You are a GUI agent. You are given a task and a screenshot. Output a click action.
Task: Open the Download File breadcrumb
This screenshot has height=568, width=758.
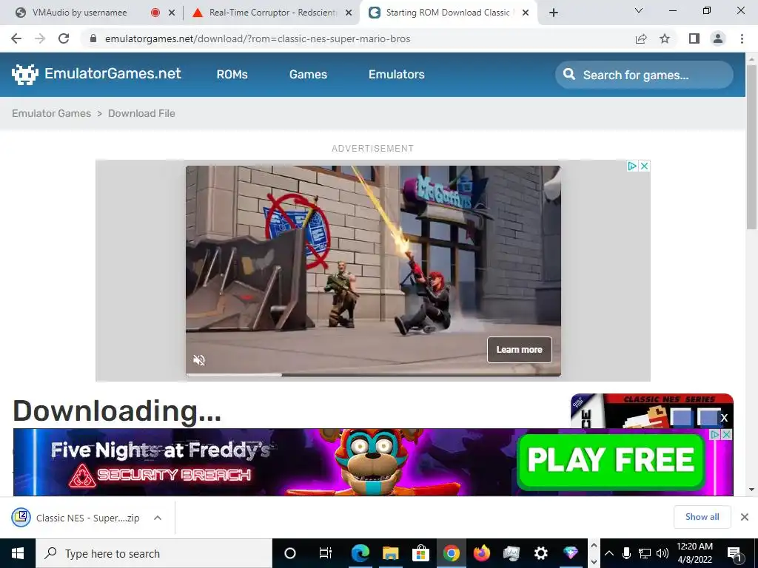(x=141, y=113)
